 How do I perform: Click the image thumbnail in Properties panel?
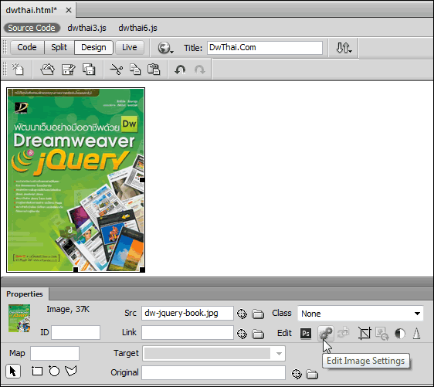point(19,318)
